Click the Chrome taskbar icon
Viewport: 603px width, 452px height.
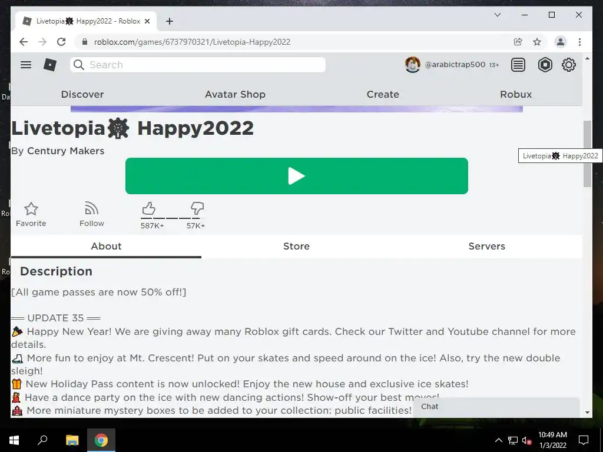[x=101, y=440]
